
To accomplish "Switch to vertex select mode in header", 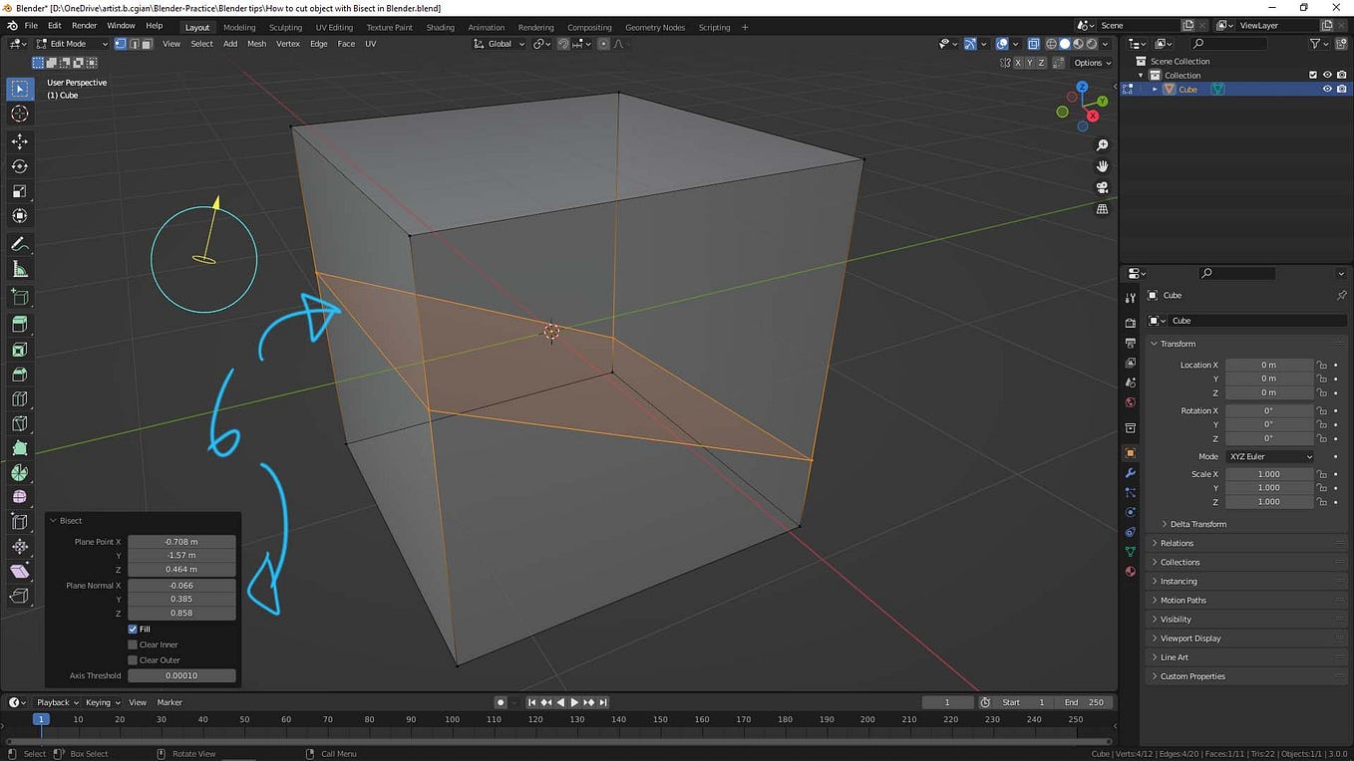I will [x=120, y=43].
